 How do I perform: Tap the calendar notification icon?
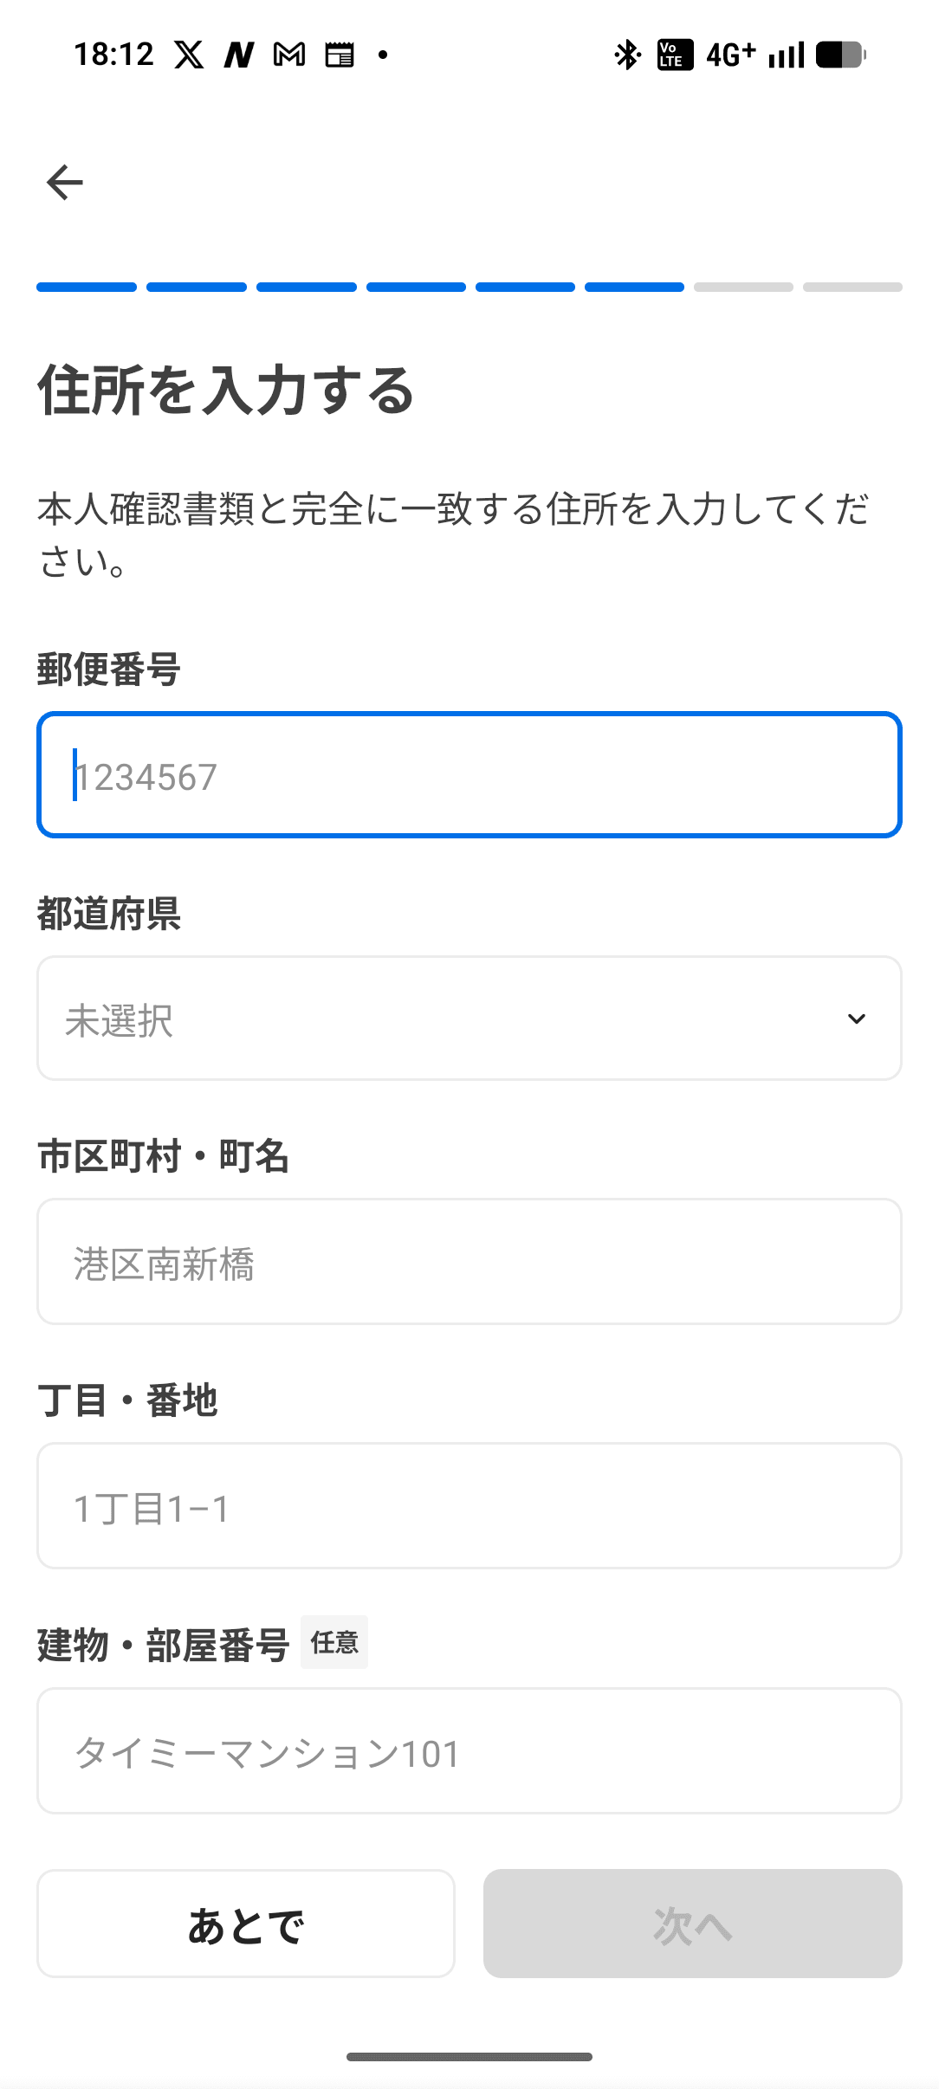340,55
